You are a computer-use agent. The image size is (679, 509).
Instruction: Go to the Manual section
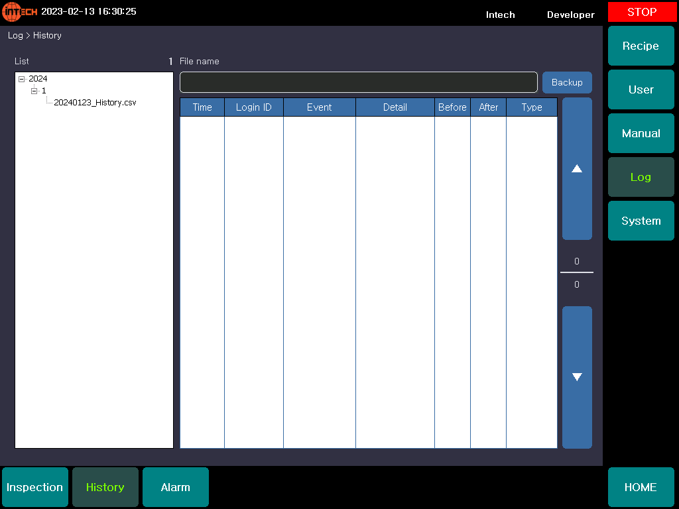[641, 133]
